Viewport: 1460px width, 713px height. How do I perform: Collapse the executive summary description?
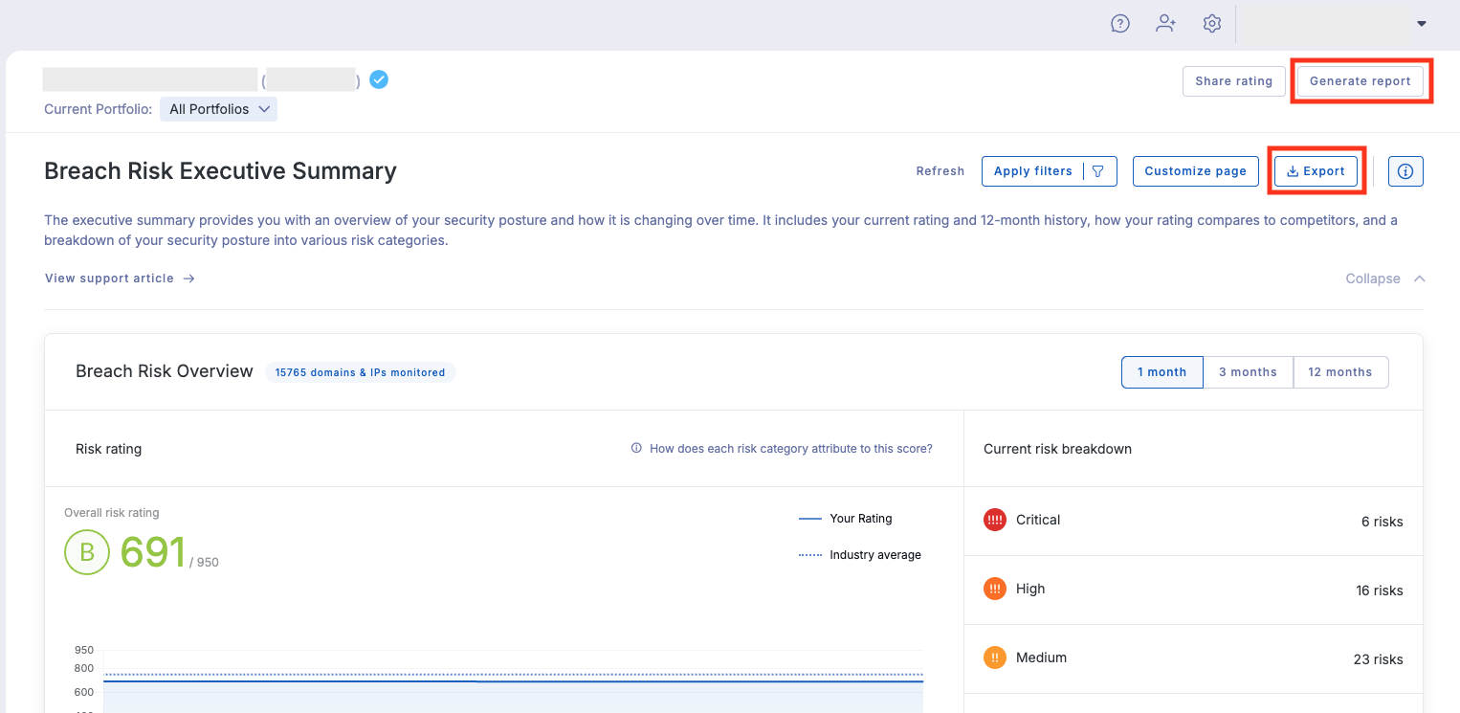[x=1384, y=279]
